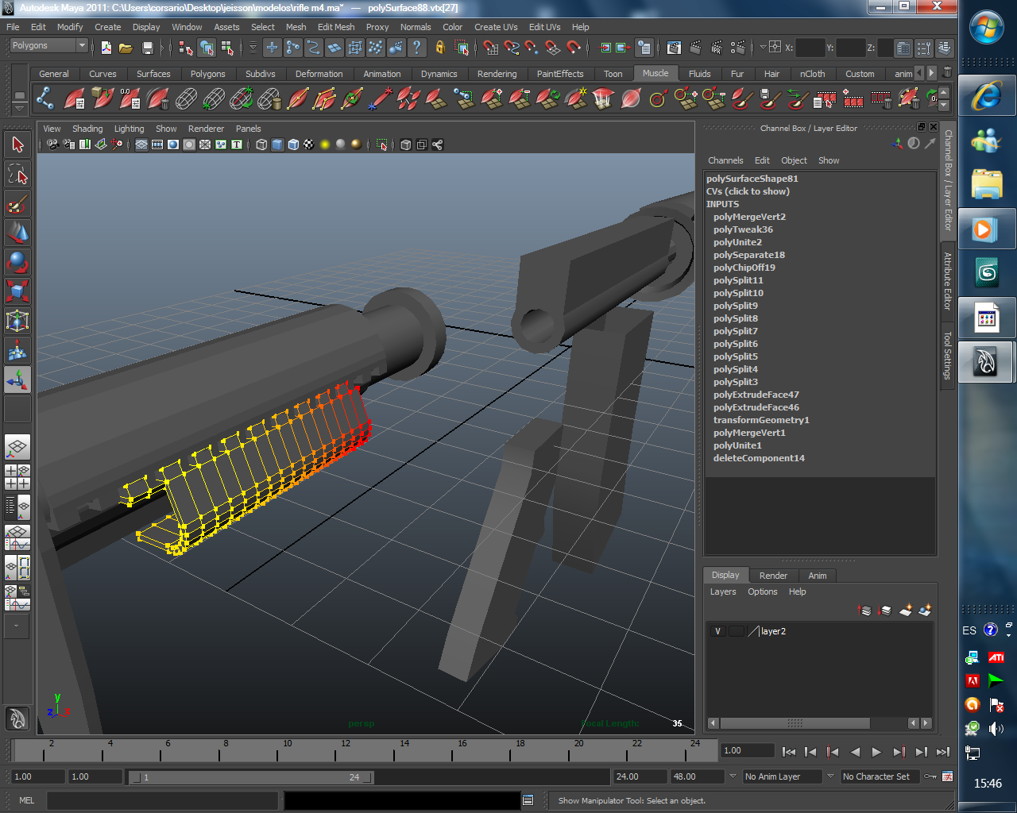Switch to single perspective view layout
Viewport: 1017px width, 813px height.
pos(17,447)
